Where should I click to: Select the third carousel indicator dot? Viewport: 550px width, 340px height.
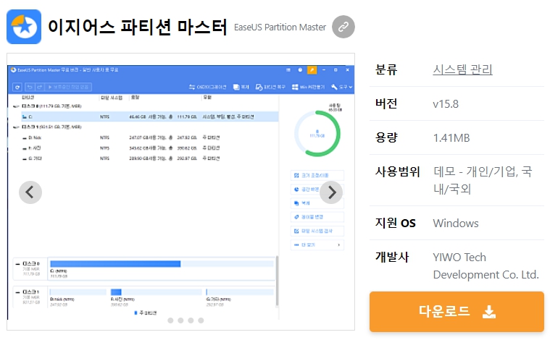pyautogui.click(x=191, y=320)
